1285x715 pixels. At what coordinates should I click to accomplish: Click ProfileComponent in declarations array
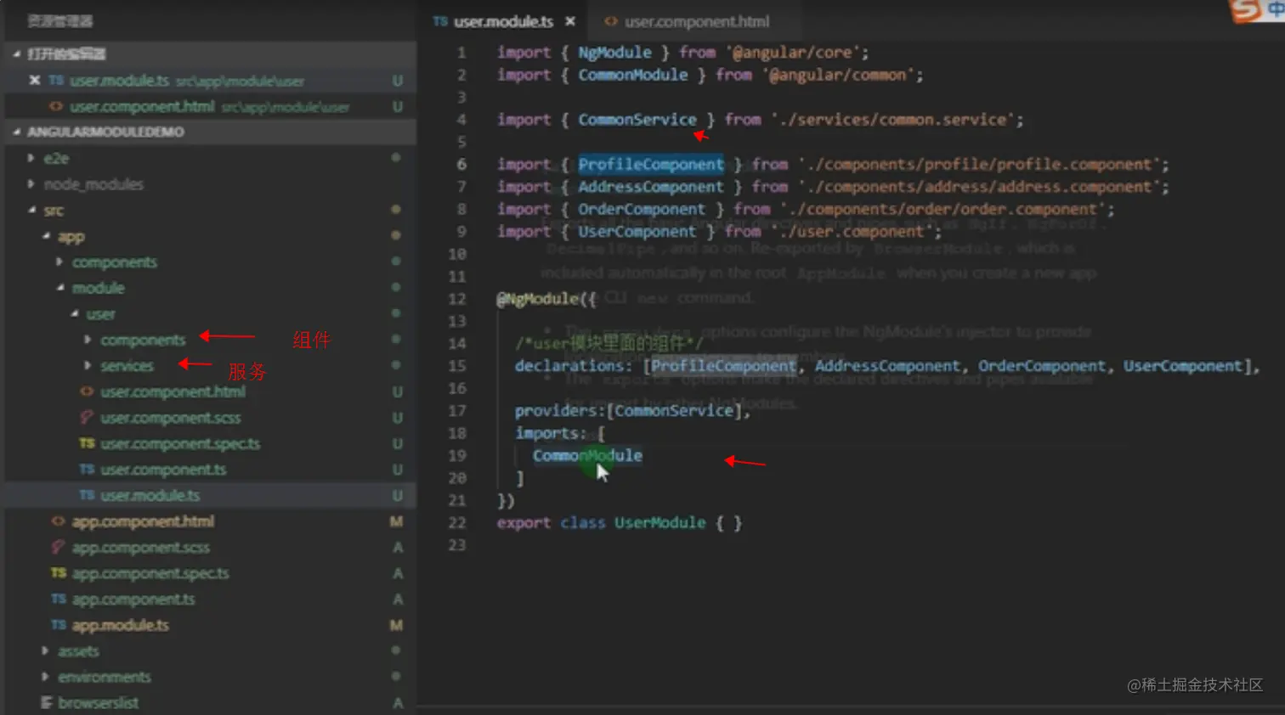[724, 366]
